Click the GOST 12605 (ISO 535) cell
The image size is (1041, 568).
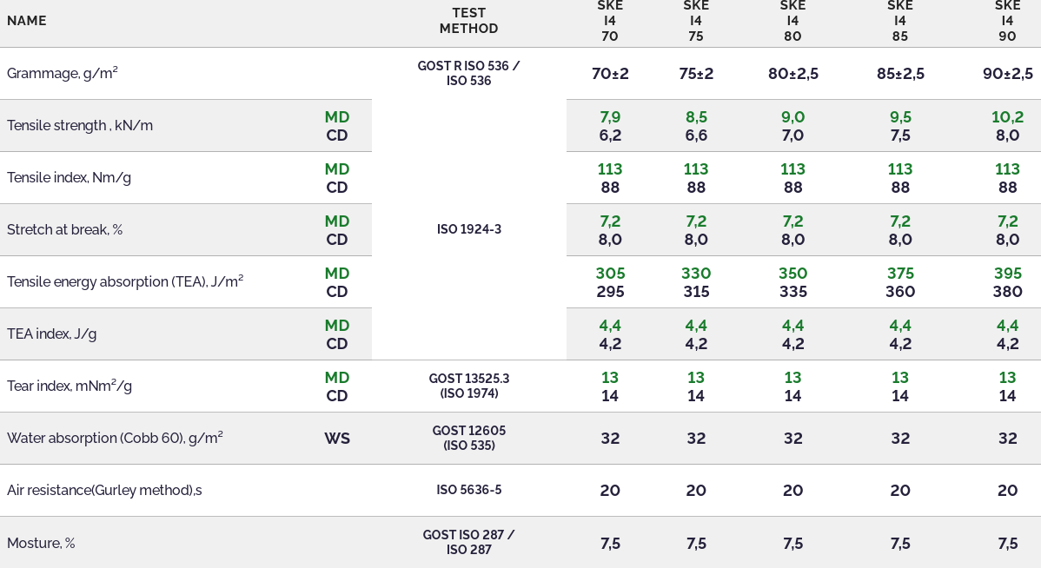coord(468,439)
